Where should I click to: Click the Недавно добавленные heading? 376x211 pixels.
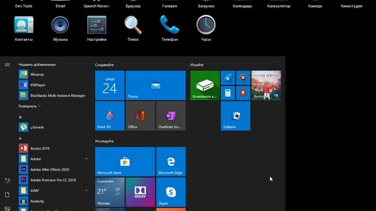tap(37, 64)
